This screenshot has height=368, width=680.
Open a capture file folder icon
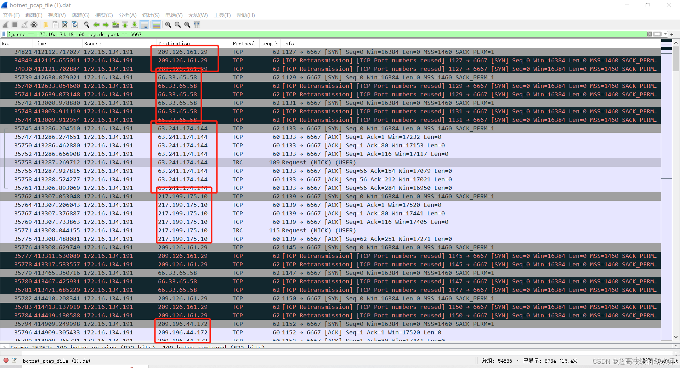pyautogui.click(x=46, y=25)
